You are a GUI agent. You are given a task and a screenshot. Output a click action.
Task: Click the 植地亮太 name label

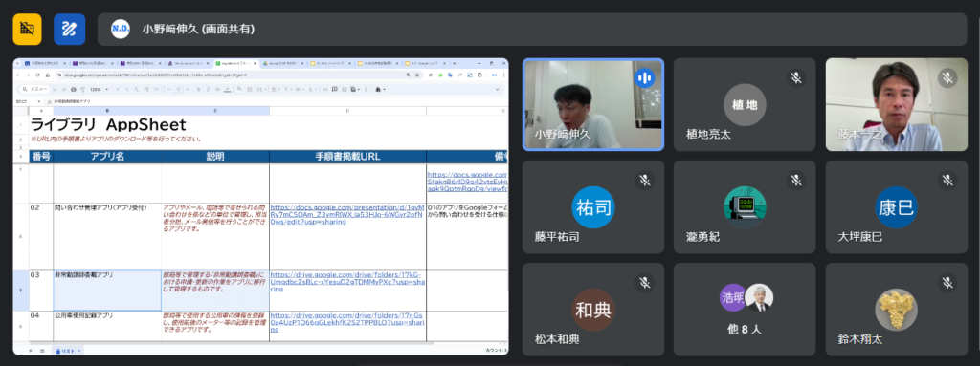click(x=708, y=135)
